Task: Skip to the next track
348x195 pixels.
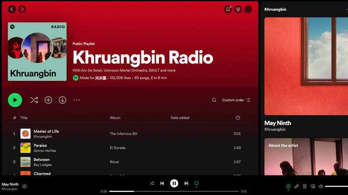Action: coord(186,183)
